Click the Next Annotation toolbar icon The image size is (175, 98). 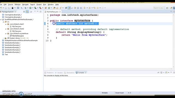(85, 8)
